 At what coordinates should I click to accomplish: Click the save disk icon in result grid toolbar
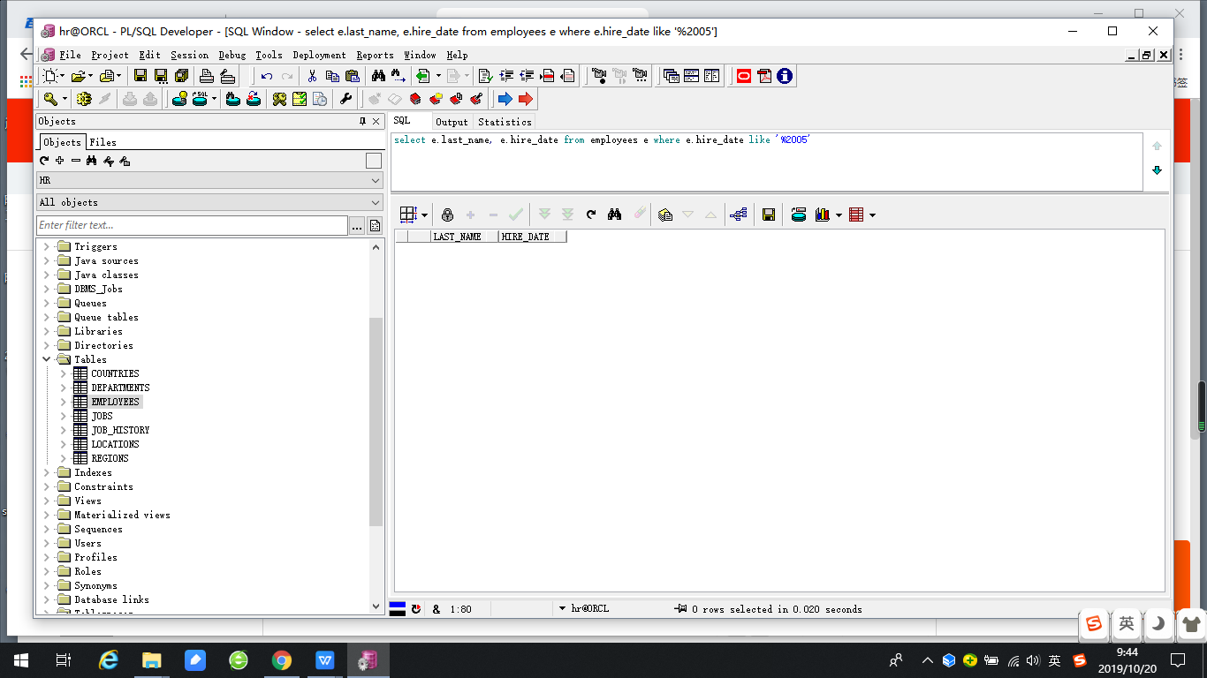pyautogui.click(x=769, y=215)
